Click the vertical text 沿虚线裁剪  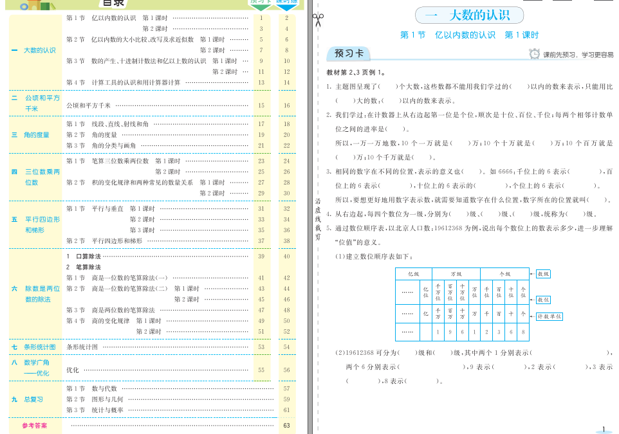pyautogui.click(x=318, y=219)
